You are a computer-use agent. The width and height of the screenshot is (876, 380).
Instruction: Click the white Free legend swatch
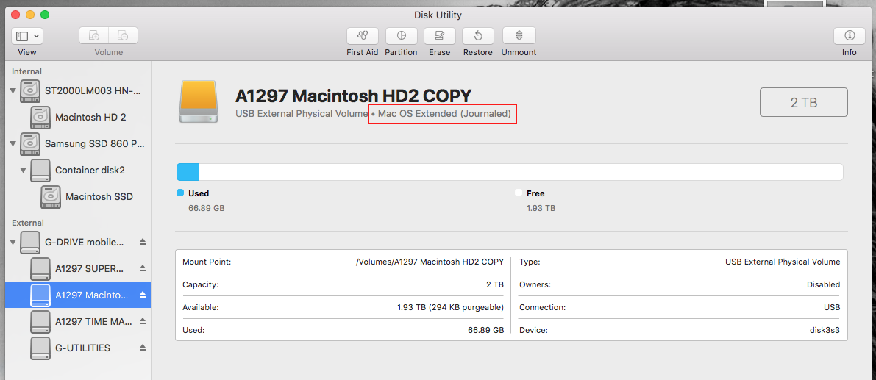point(519,193)
